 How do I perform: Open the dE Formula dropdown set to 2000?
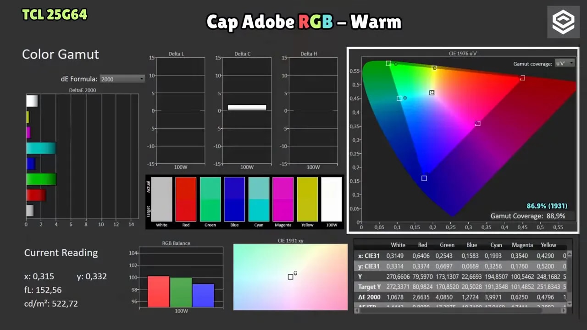(122, 79)
